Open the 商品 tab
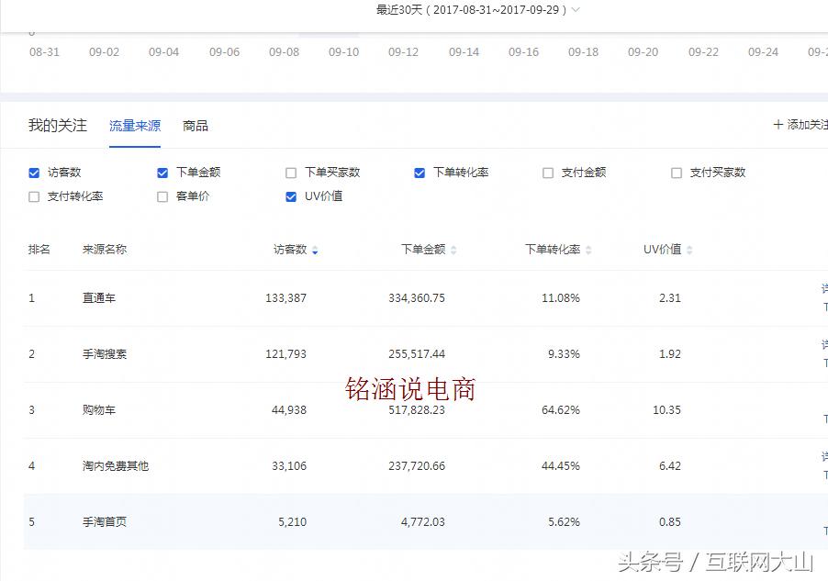828x581 pixels. click(x=194, y=126)
